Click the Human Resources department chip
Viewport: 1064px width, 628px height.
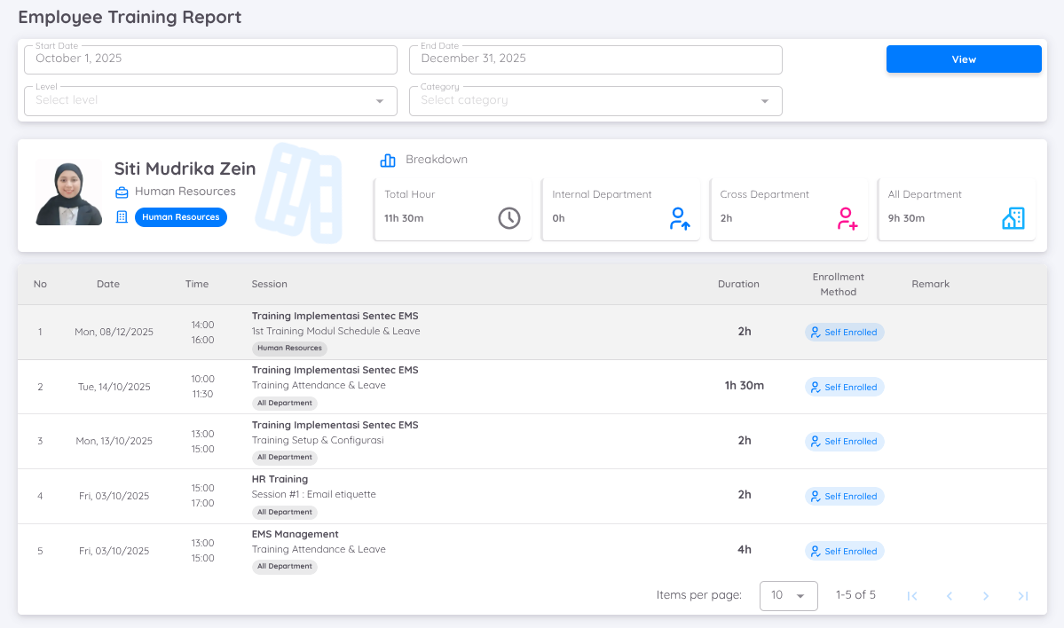coord(181,216)
